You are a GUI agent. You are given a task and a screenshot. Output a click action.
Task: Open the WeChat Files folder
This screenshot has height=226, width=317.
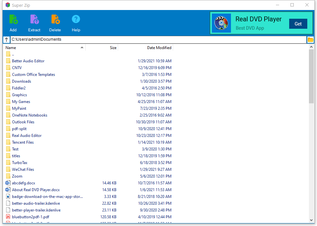(23, 169)
